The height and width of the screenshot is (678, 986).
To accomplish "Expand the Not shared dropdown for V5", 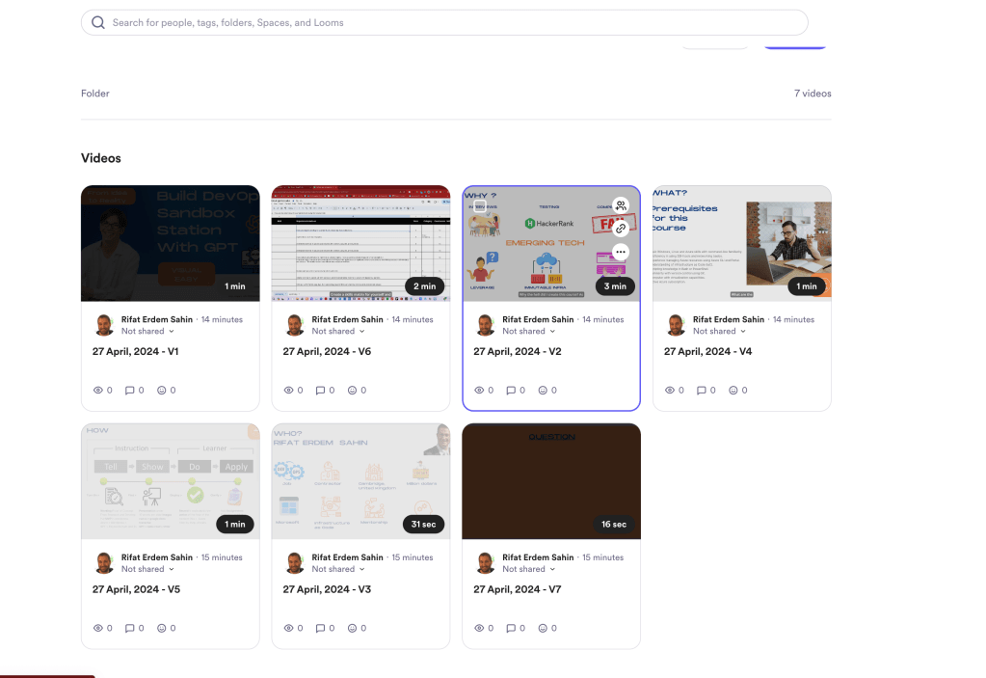I will 147,569.
